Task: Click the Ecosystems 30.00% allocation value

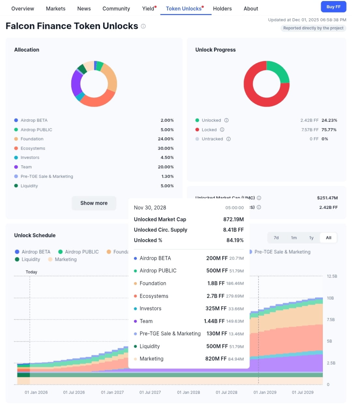Action: click(x=166, y=148)
